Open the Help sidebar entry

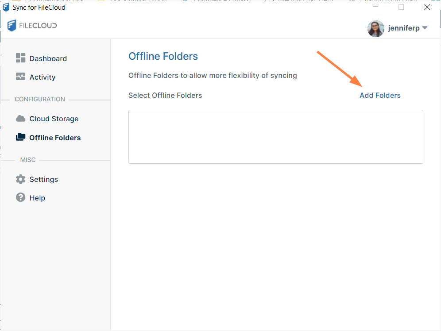click(x=37, y=198)
